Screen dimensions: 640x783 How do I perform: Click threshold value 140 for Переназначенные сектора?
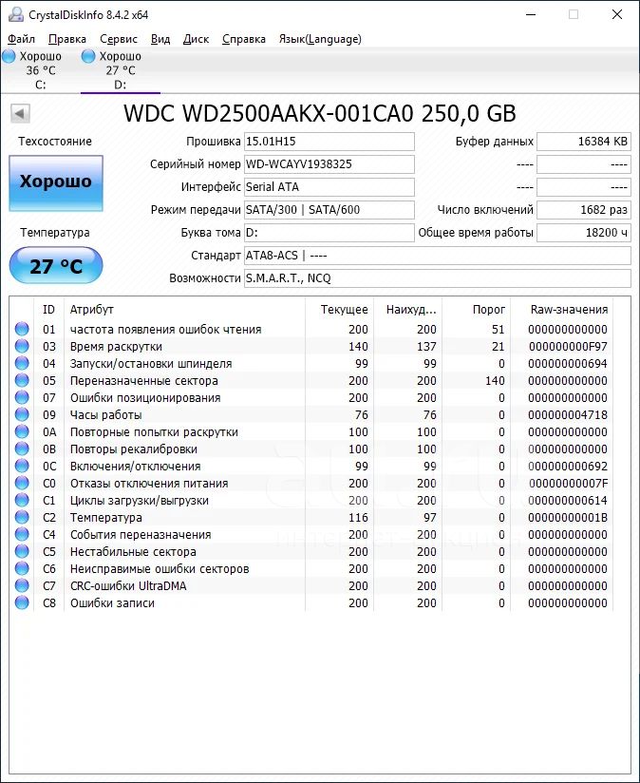tap(495, 381)
